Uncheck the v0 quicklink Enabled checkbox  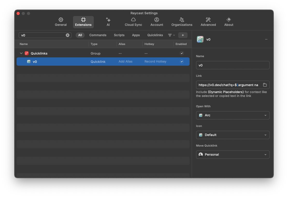point(182,62)
